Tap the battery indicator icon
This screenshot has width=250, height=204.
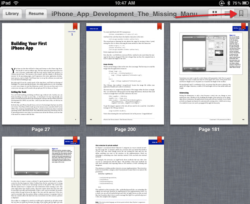(245, 3)
